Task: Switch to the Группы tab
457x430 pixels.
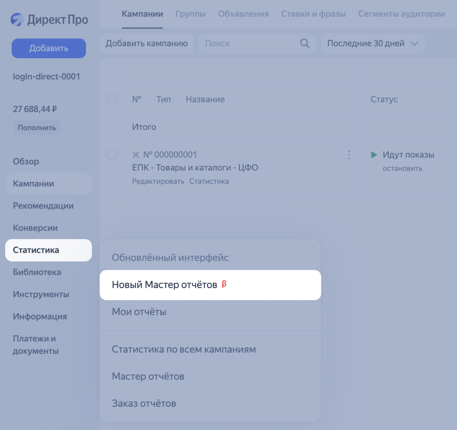Action: tap(190, 14)
